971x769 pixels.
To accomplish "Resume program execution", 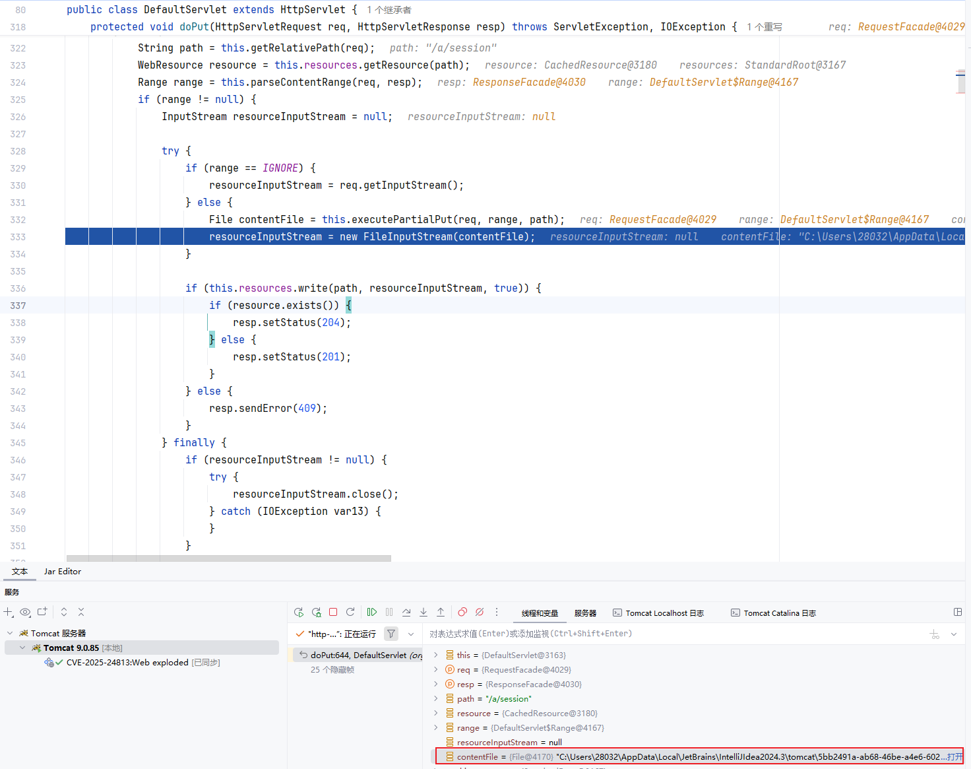I will pos(372,612).
